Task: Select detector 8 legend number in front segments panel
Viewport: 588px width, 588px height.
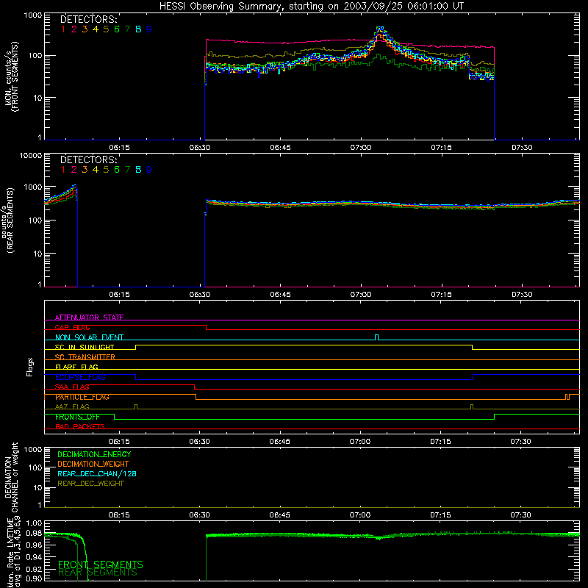Action: pos(138,29)
